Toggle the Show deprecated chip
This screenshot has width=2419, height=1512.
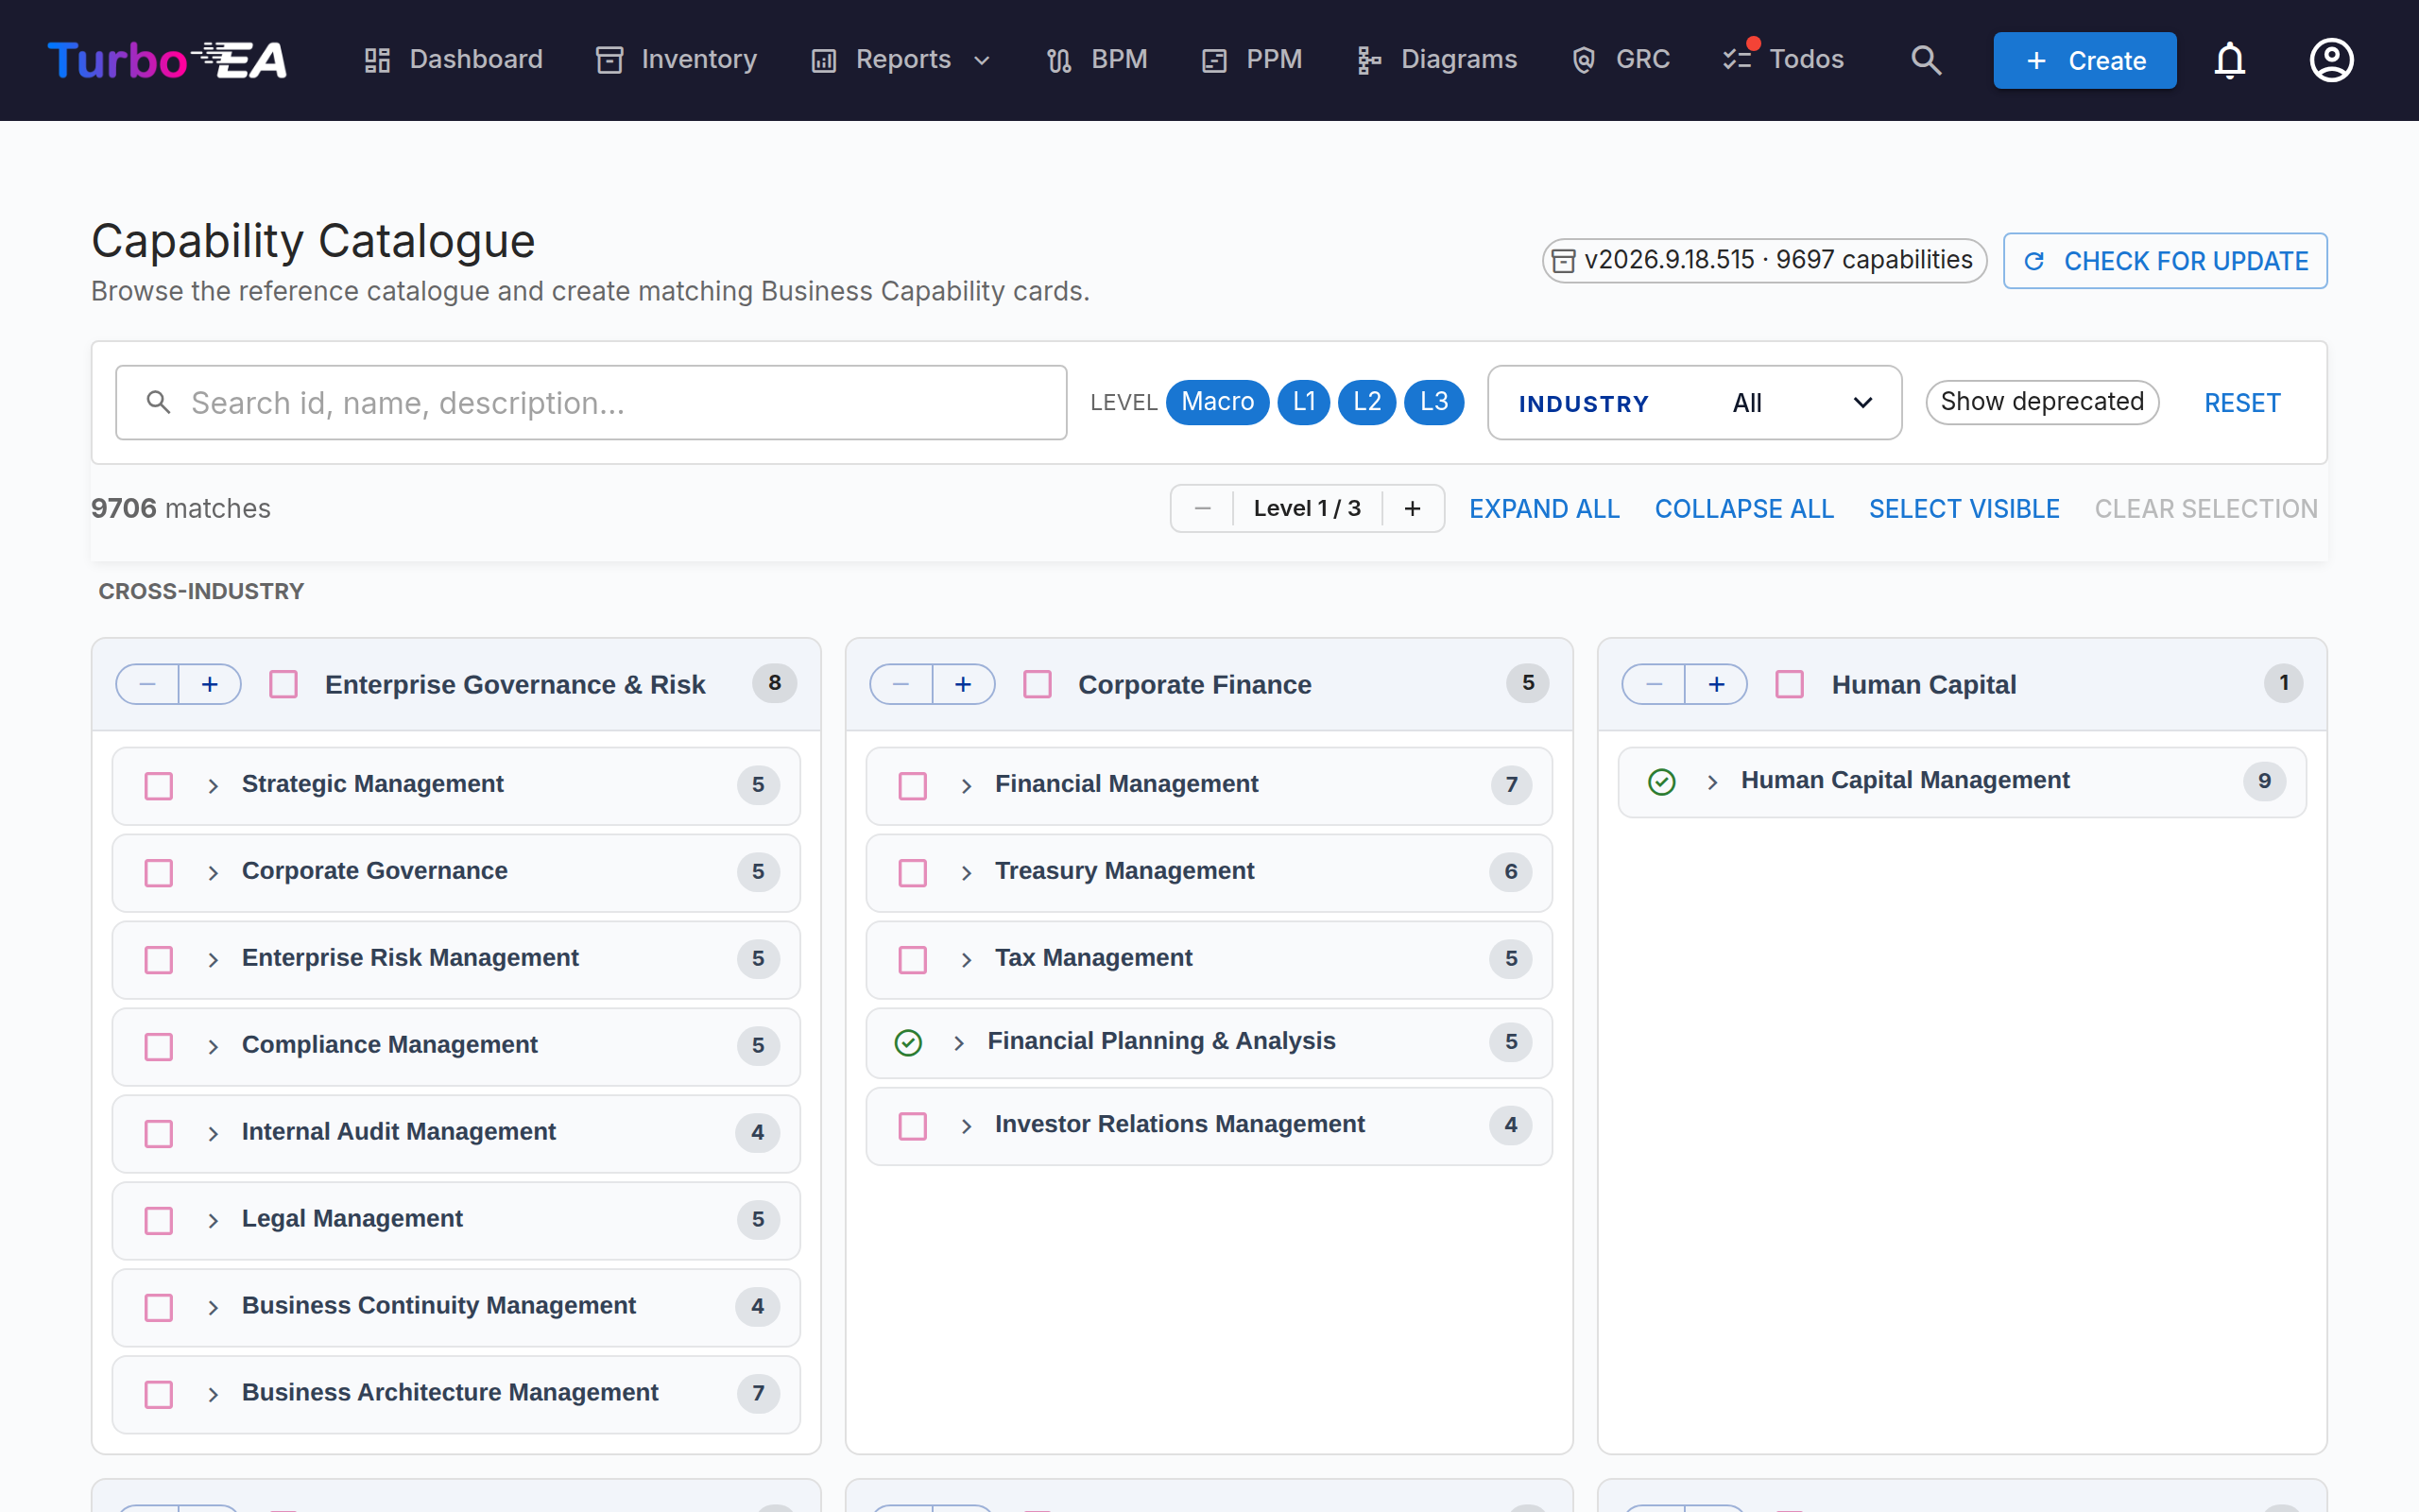pyautogui.click(x=2041, y=402)
